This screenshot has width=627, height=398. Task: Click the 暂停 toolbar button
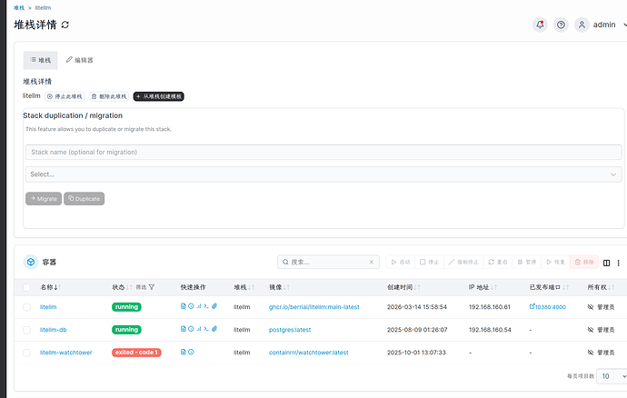point(527,262)
